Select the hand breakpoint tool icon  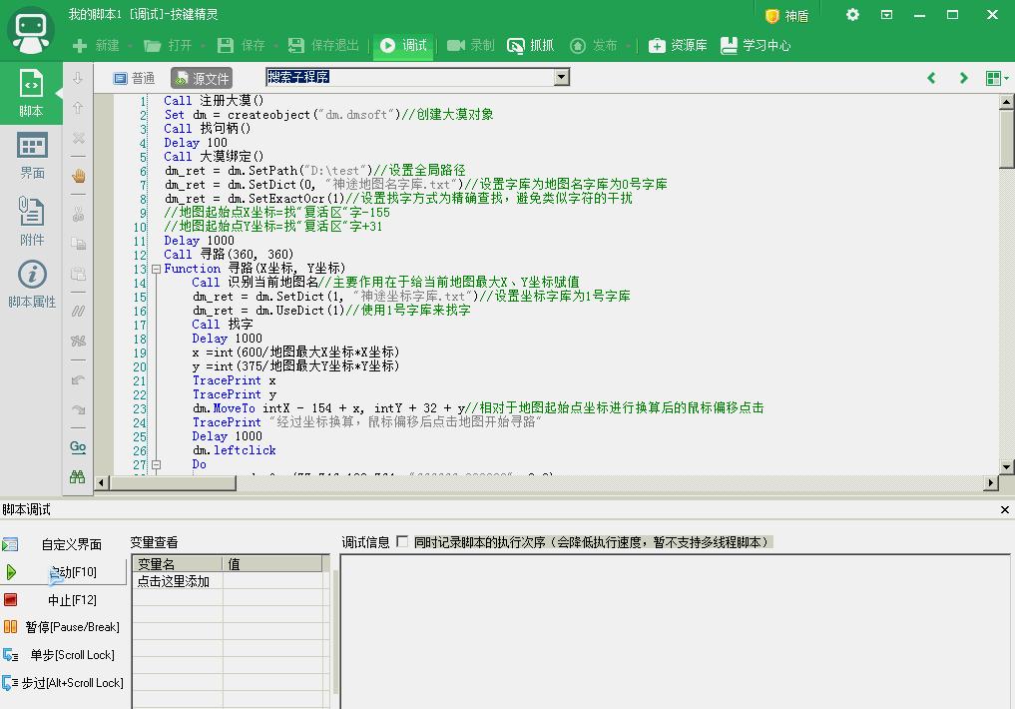[78, 176]
